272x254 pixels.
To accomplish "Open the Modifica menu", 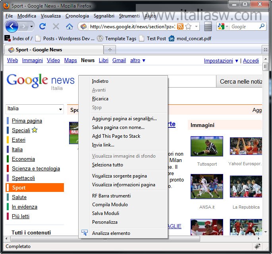I will pos(27,16).
